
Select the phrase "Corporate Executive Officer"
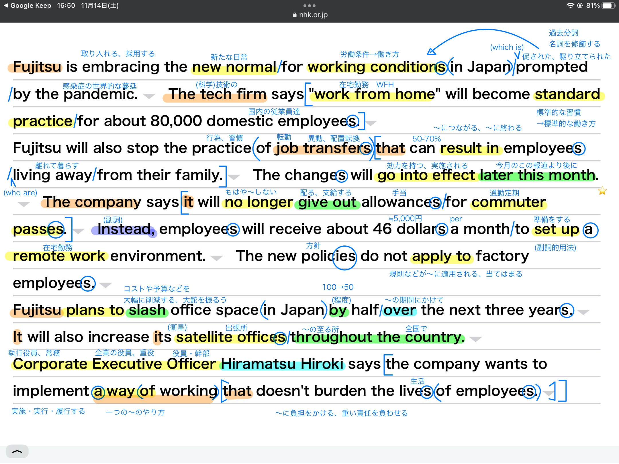114,364
